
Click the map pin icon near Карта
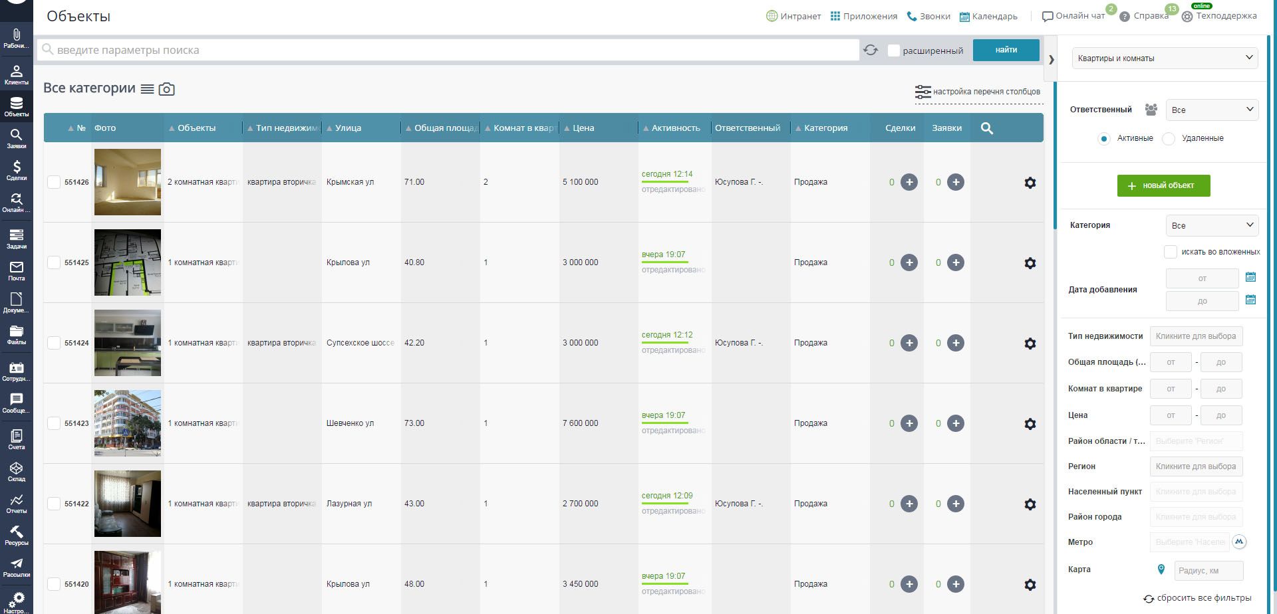(1161, 569)
